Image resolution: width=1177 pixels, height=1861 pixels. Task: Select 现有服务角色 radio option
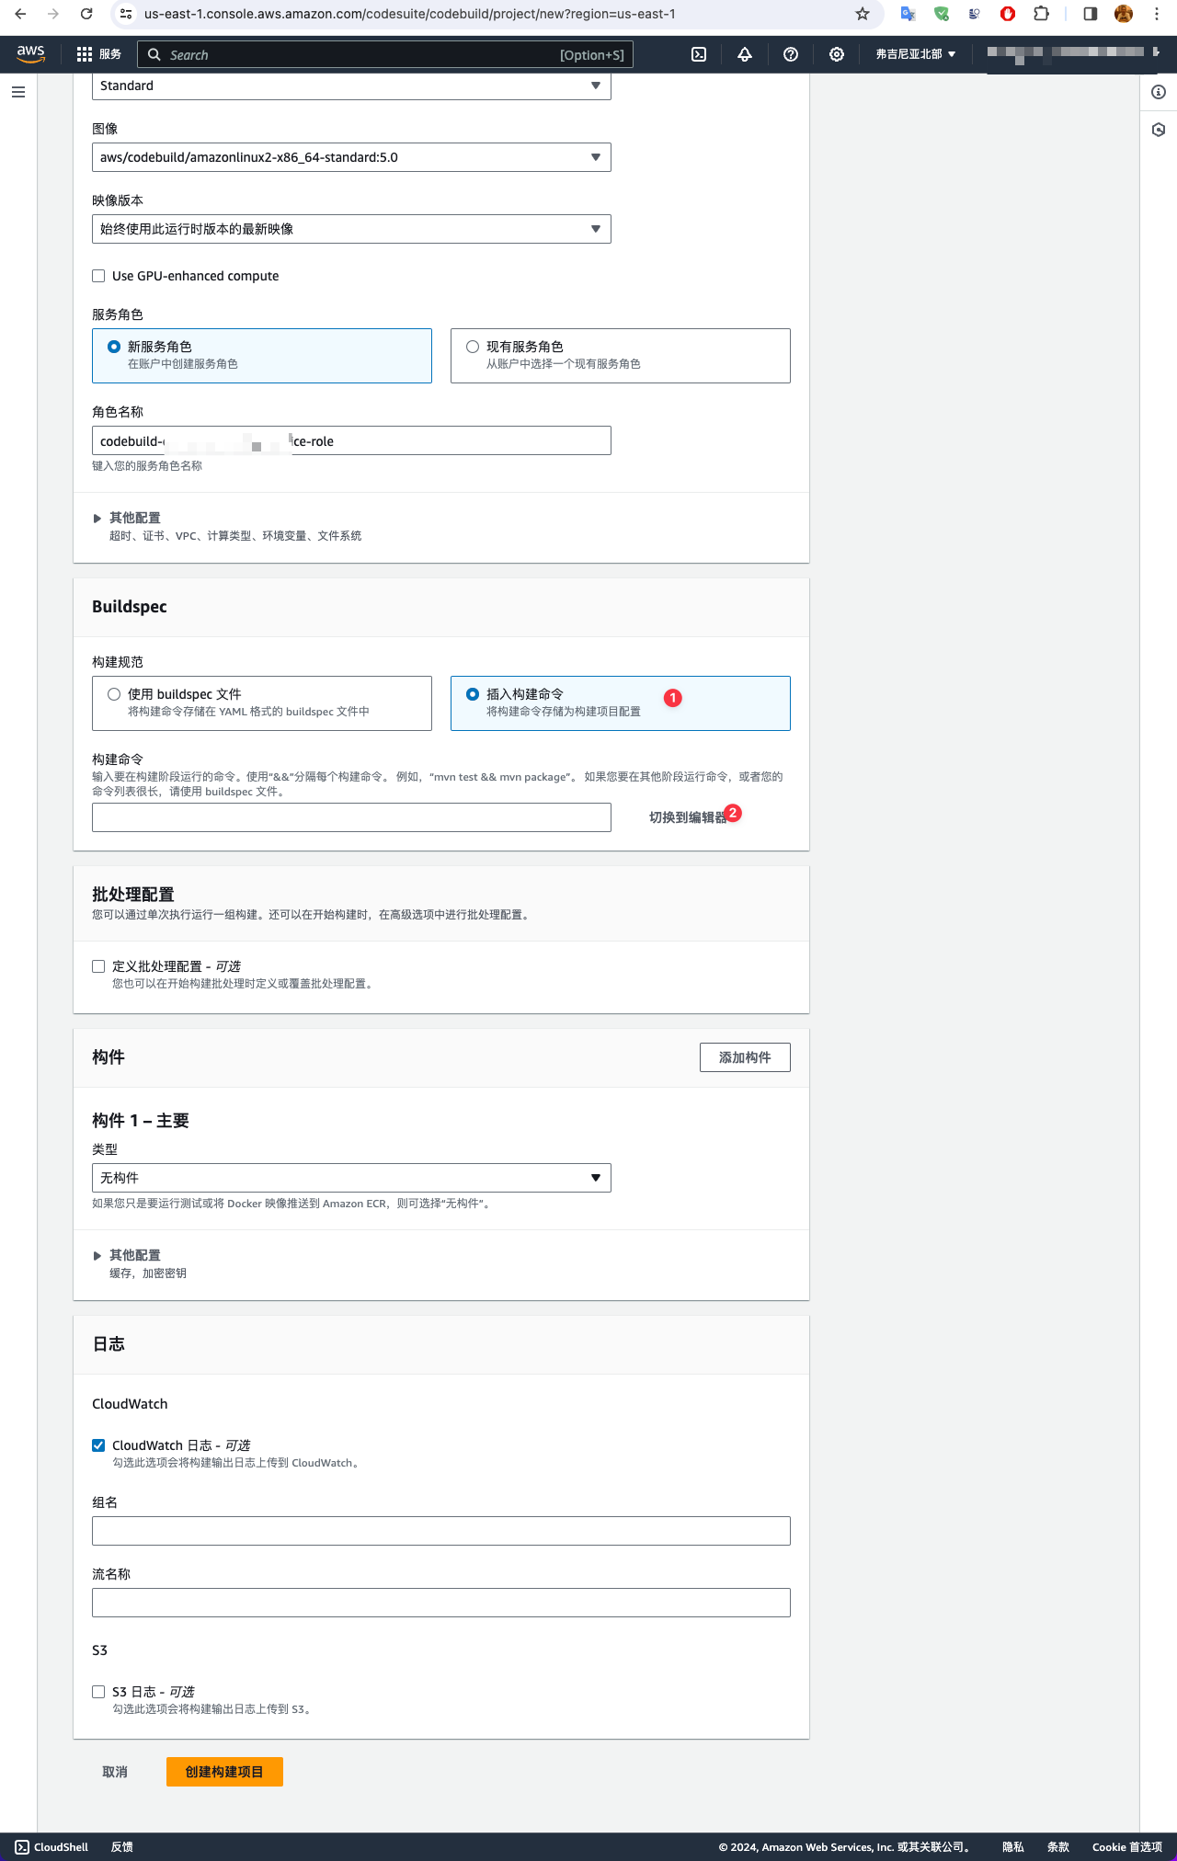[x=473, y=347]
